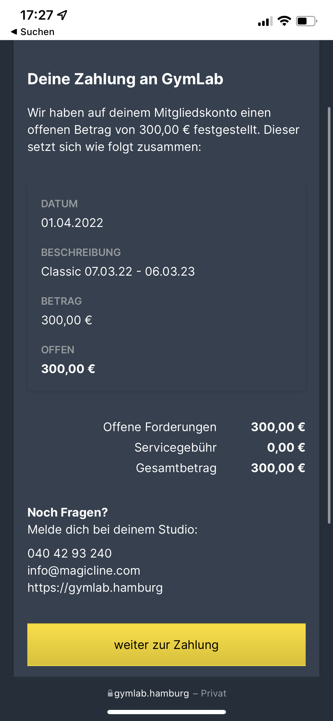Tap the battery indicator icon
The height and width of the screenshot is (721, 333).
(x=307, y=21)
